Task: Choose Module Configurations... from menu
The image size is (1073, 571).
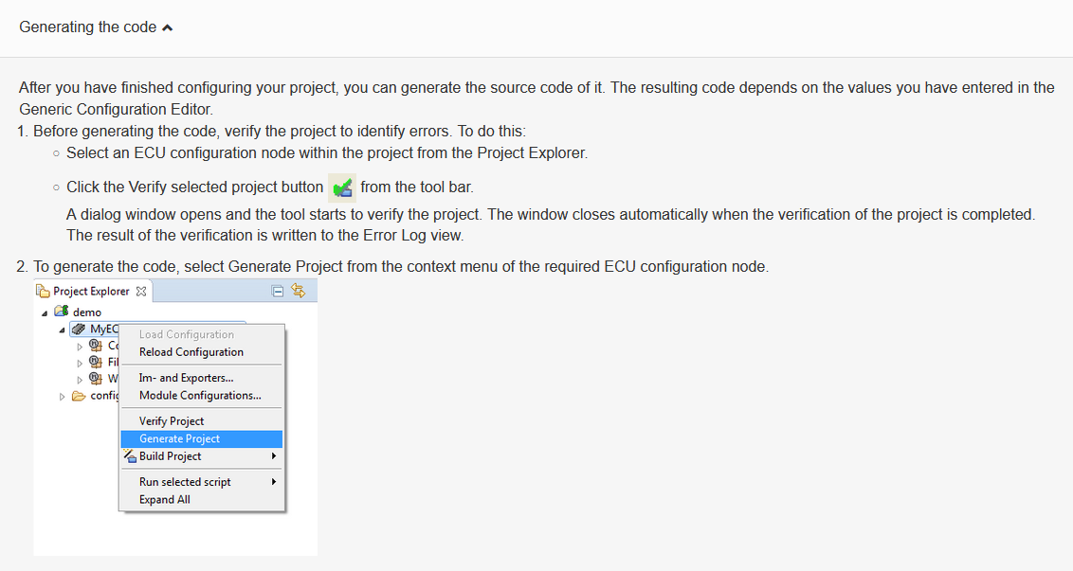Action: tap(200, 396)
